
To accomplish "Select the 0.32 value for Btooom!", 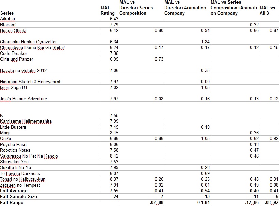I will click(x=234, y=25).
